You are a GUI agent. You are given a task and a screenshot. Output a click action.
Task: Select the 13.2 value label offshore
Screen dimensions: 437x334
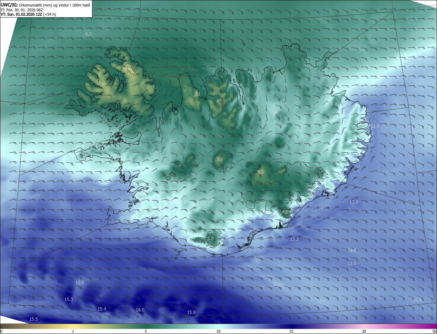[x=294, y=239]
